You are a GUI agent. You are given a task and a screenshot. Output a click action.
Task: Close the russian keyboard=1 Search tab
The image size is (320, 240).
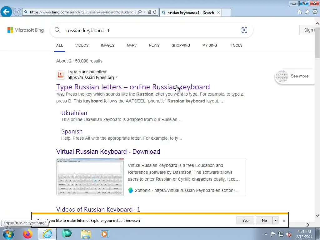tap(218, 12)
